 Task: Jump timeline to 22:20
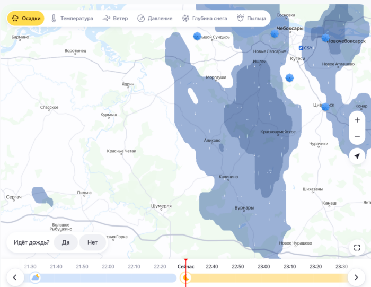(160, 267)
